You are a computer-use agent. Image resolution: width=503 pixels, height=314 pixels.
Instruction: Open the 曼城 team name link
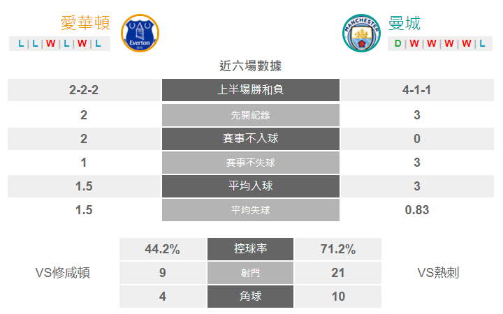click(x=404, y=23)
